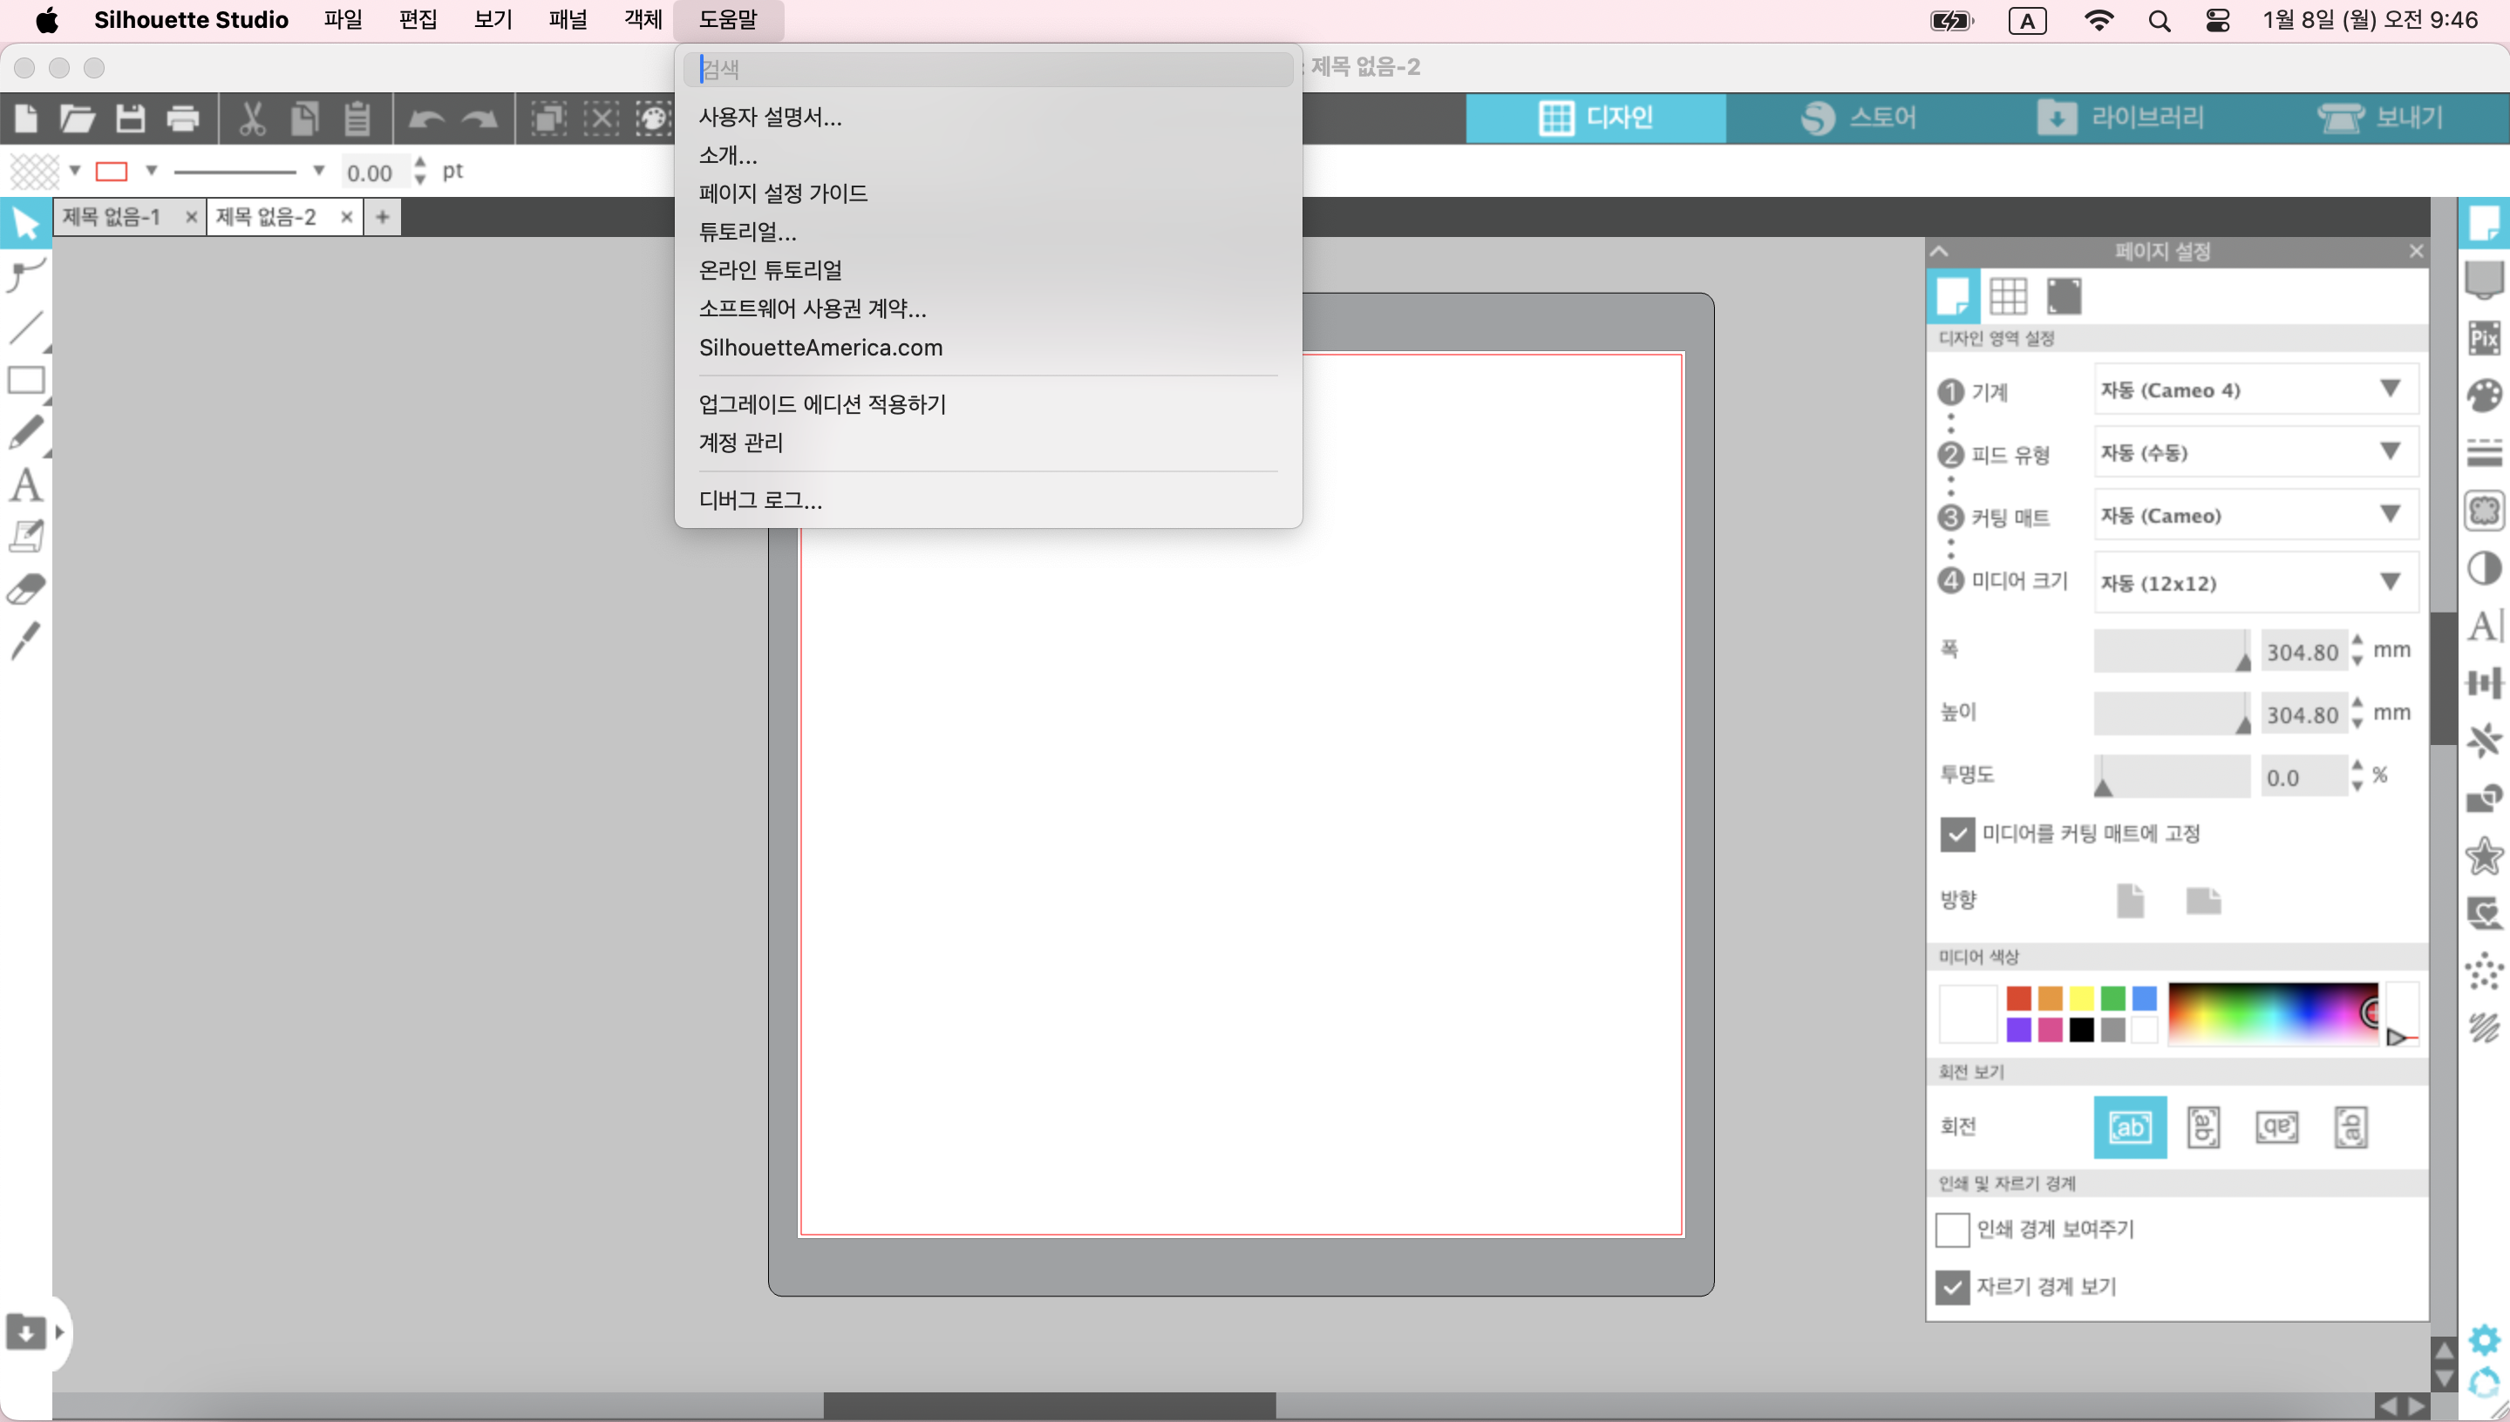Image resolution: width=2510 pixels, height=1422 pixels.
Task: Select the Knife tool
Action: click(26, 641)
